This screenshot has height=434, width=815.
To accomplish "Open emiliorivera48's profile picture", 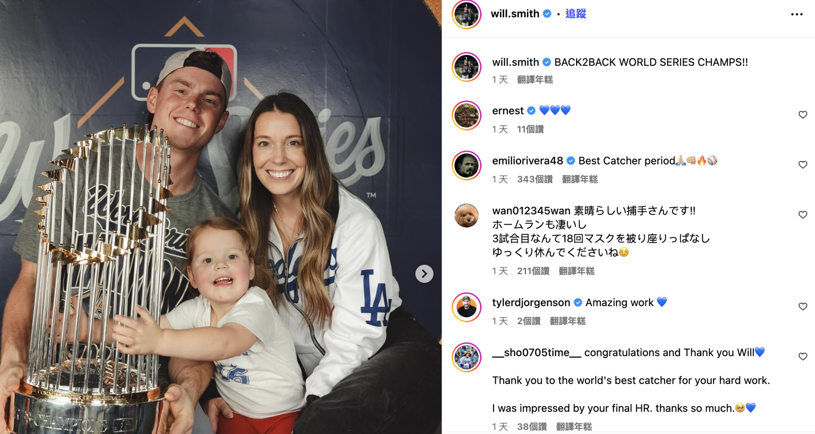I will [x=466, y=166].
